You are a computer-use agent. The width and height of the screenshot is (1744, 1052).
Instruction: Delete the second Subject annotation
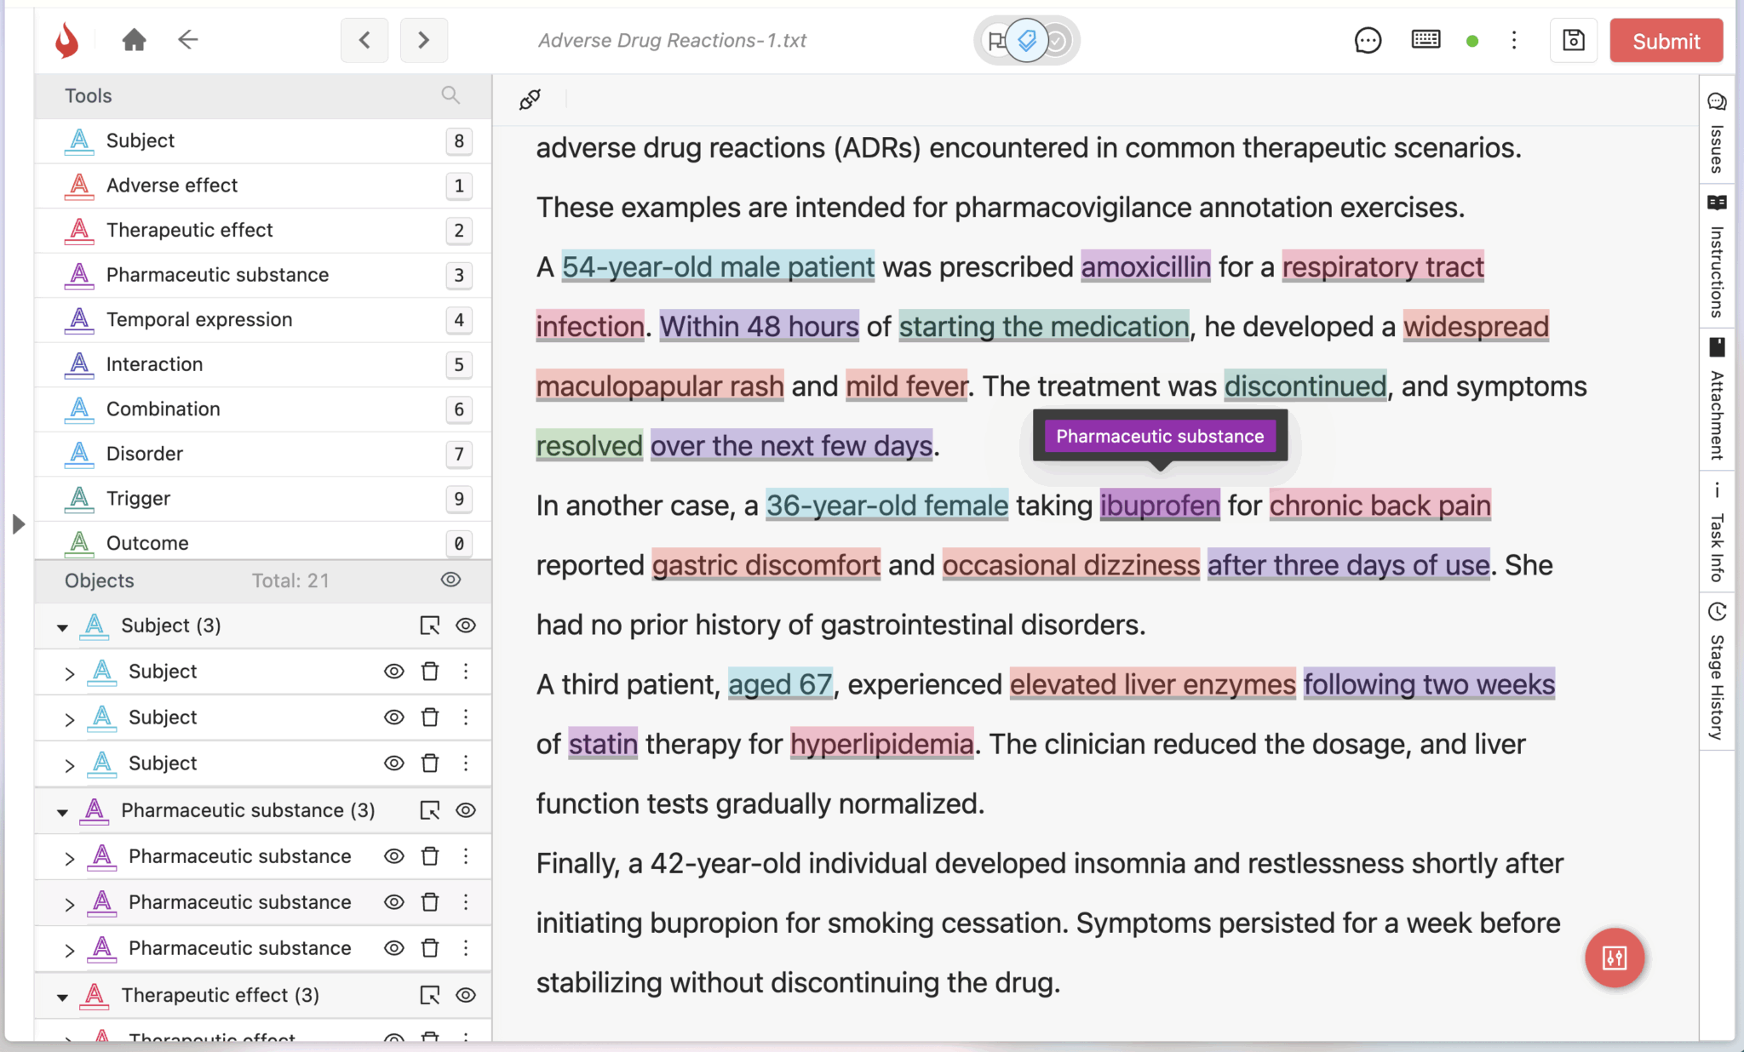point(430,718)
